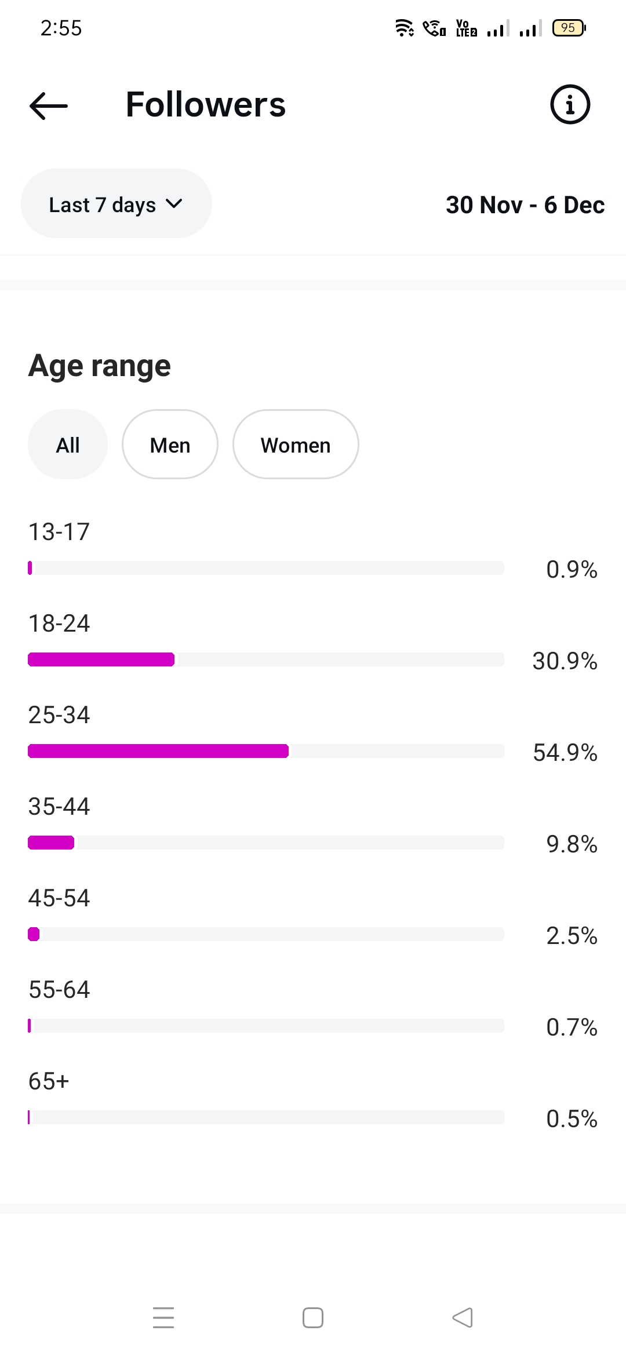
Task: Tap the Age range section heading
Action: coord(100,366)
